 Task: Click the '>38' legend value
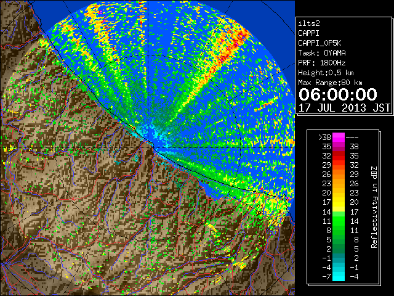click(x=324, y=138)
